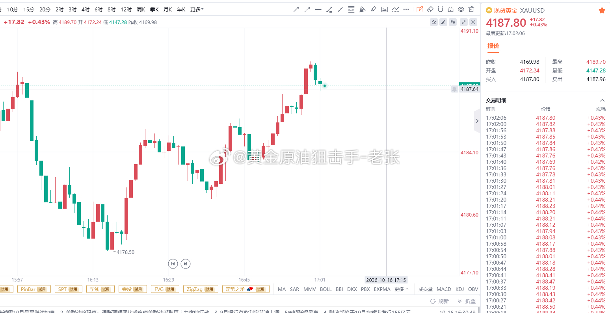This screenshot has width=610, height=313.
Task: Toggle drawings visibility eye icon
Action: pos(461,9)
